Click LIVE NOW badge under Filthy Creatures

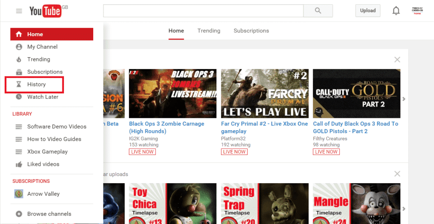[x=326, y=151]
